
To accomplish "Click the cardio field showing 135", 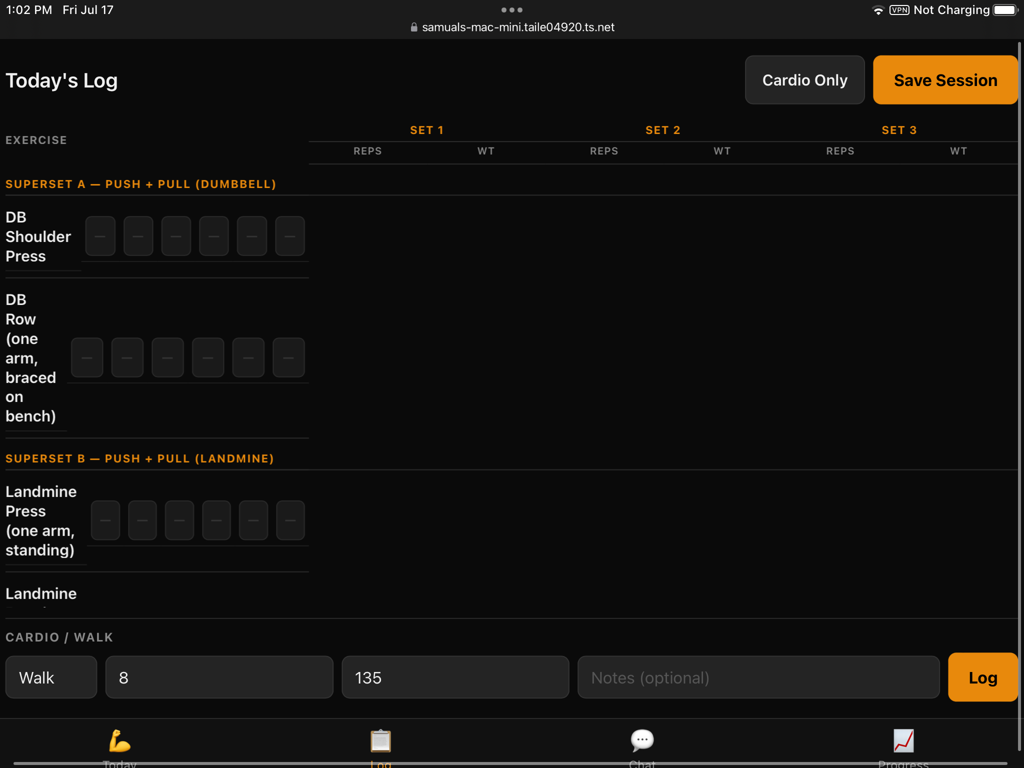I will [455, 677].
